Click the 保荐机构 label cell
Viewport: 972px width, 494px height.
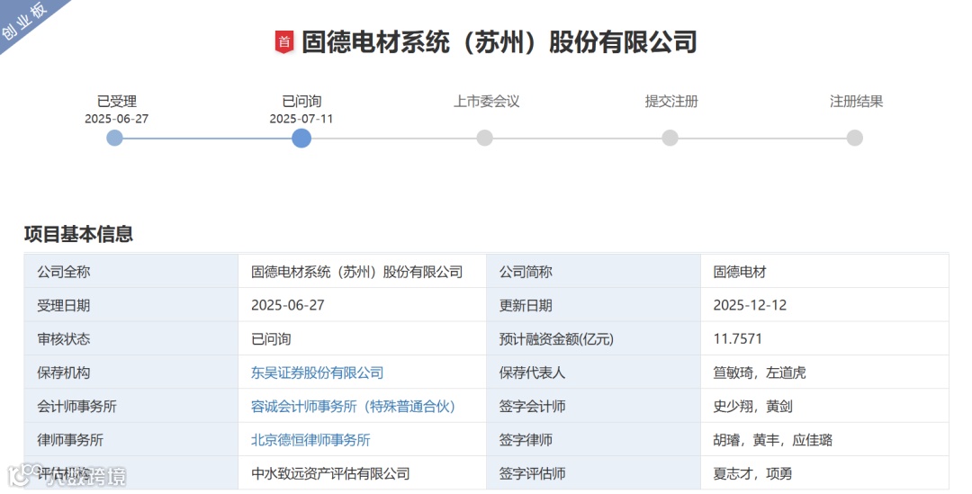[130, 373]
